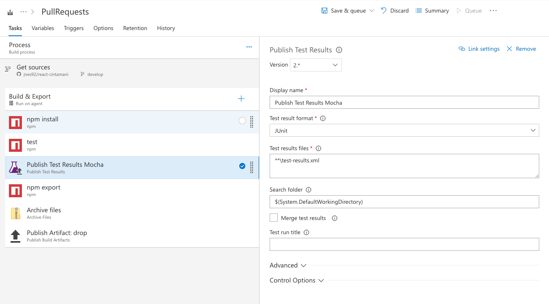Viewport: 549px width, 304px height.
Task: Click the Queue button
Action: click(x=469, y=11)
